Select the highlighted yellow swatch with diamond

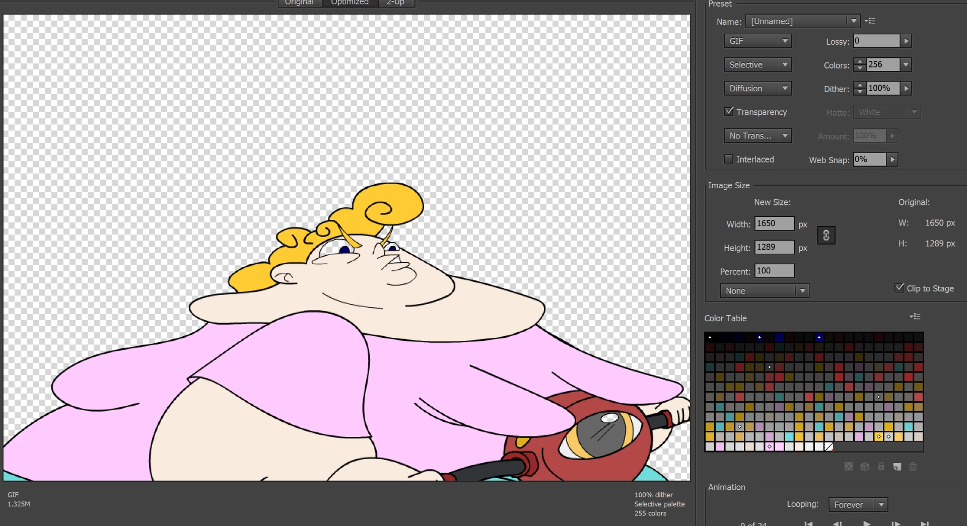(x=879, y=436)
